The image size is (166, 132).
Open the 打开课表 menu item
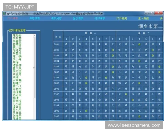[x=13, y=18]
